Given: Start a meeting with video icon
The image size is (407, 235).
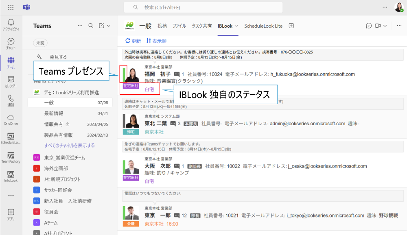Looking at the screenshot, I should coord(378,26).
